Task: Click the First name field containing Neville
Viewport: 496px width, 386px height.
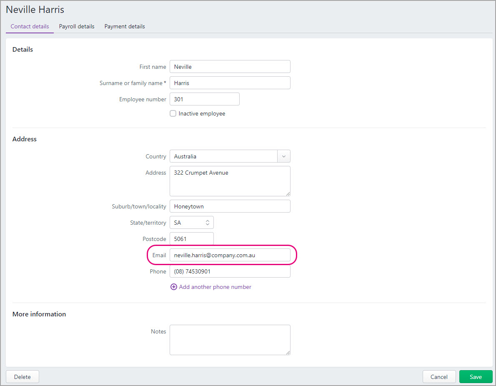Action: (x=230, y=66)
